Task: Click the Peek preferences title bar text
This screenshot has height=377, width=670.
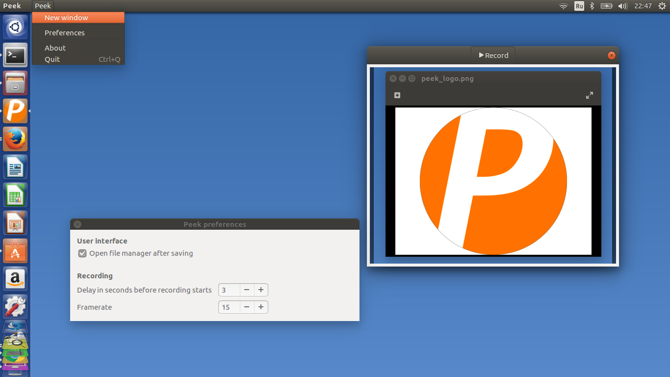Action: click(x=215, y=224)
